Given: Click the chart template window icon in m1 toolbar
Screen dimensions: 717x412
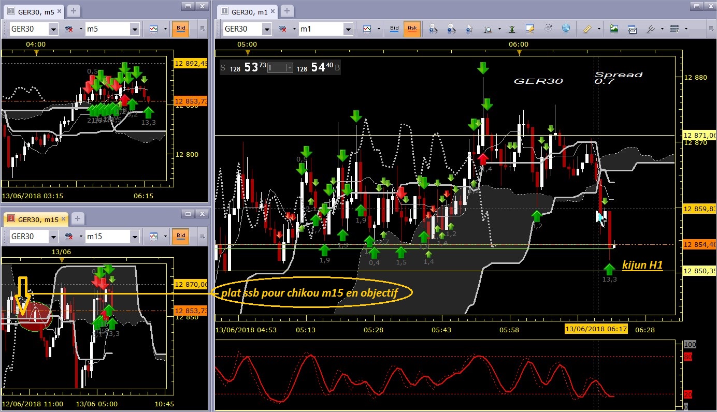Looking at the screenshot, I should point(632,29).
